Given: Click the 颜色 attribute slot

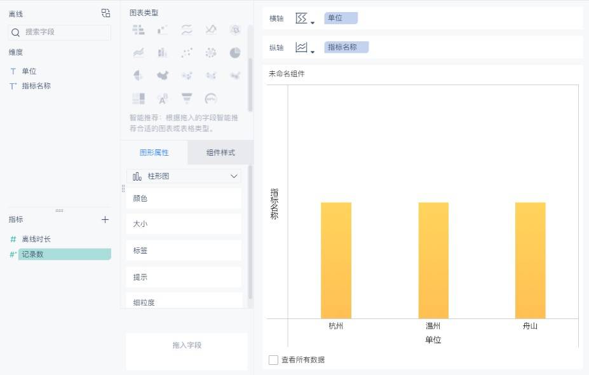Looking at the screenshot, I should click(x=184, y=198).
